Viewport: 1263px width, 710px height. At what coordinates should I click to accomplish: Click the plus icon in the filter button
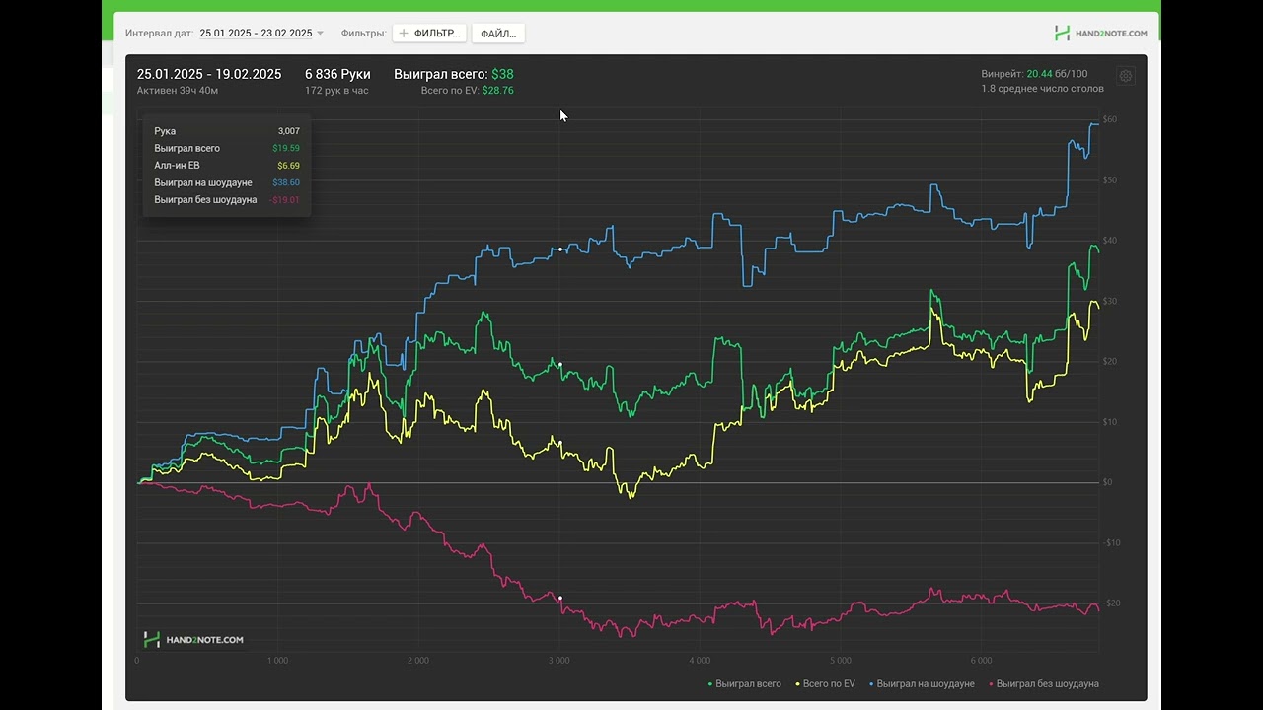coord(404,34)
